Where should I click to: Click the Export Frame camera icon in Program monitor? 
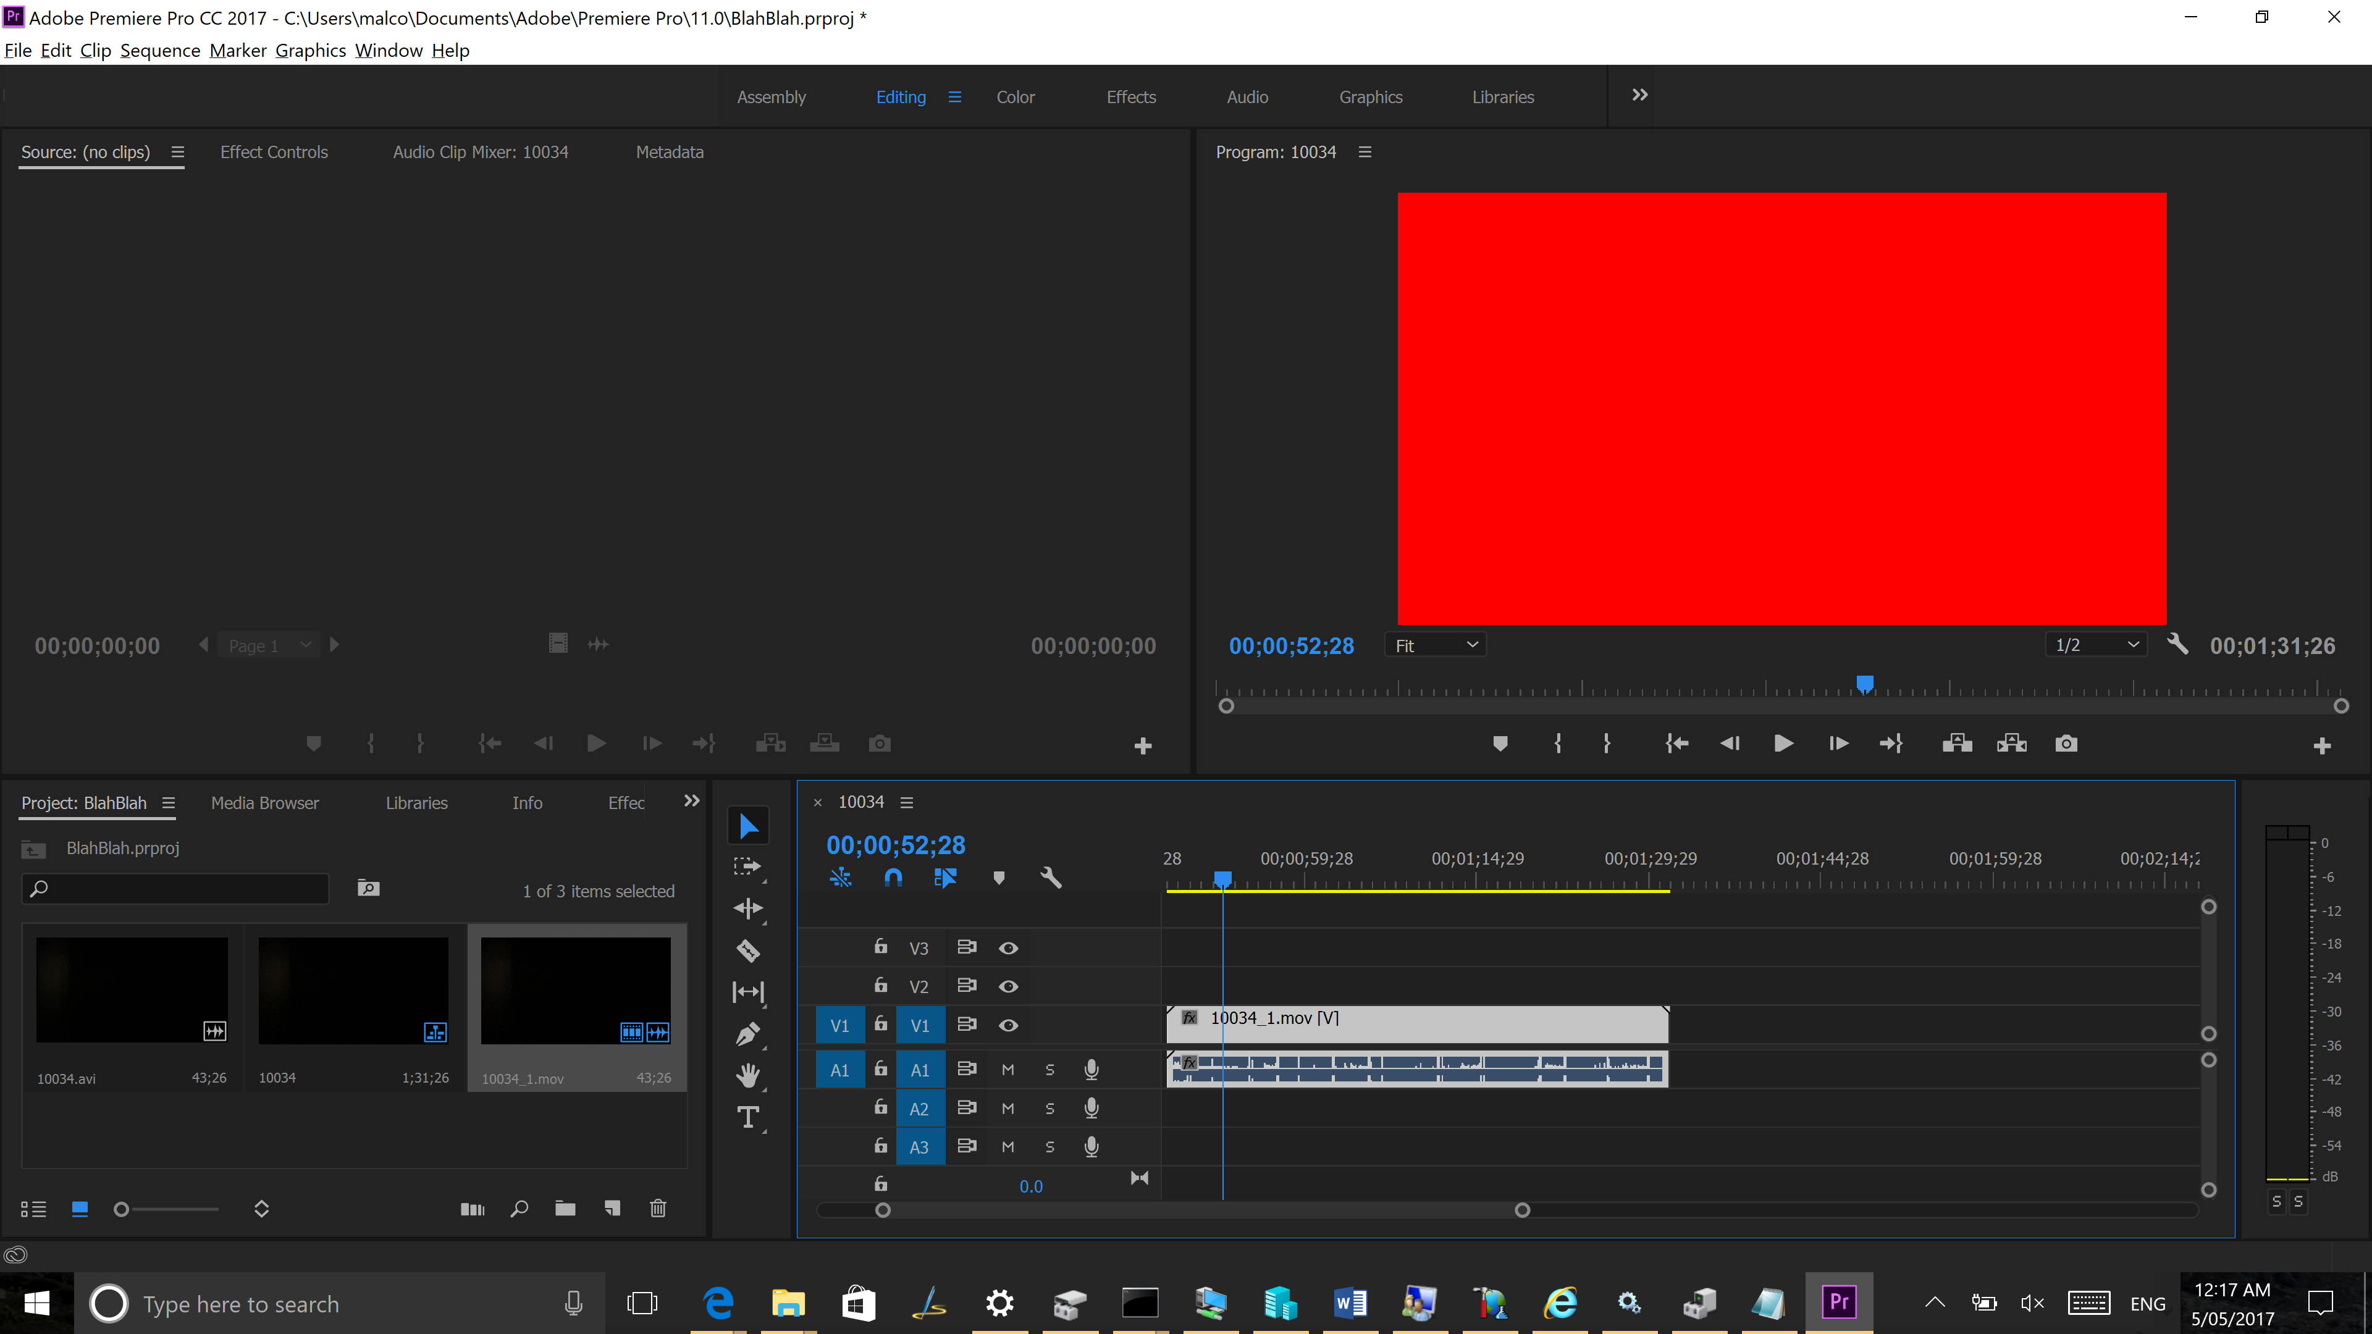coord(2066,743)
